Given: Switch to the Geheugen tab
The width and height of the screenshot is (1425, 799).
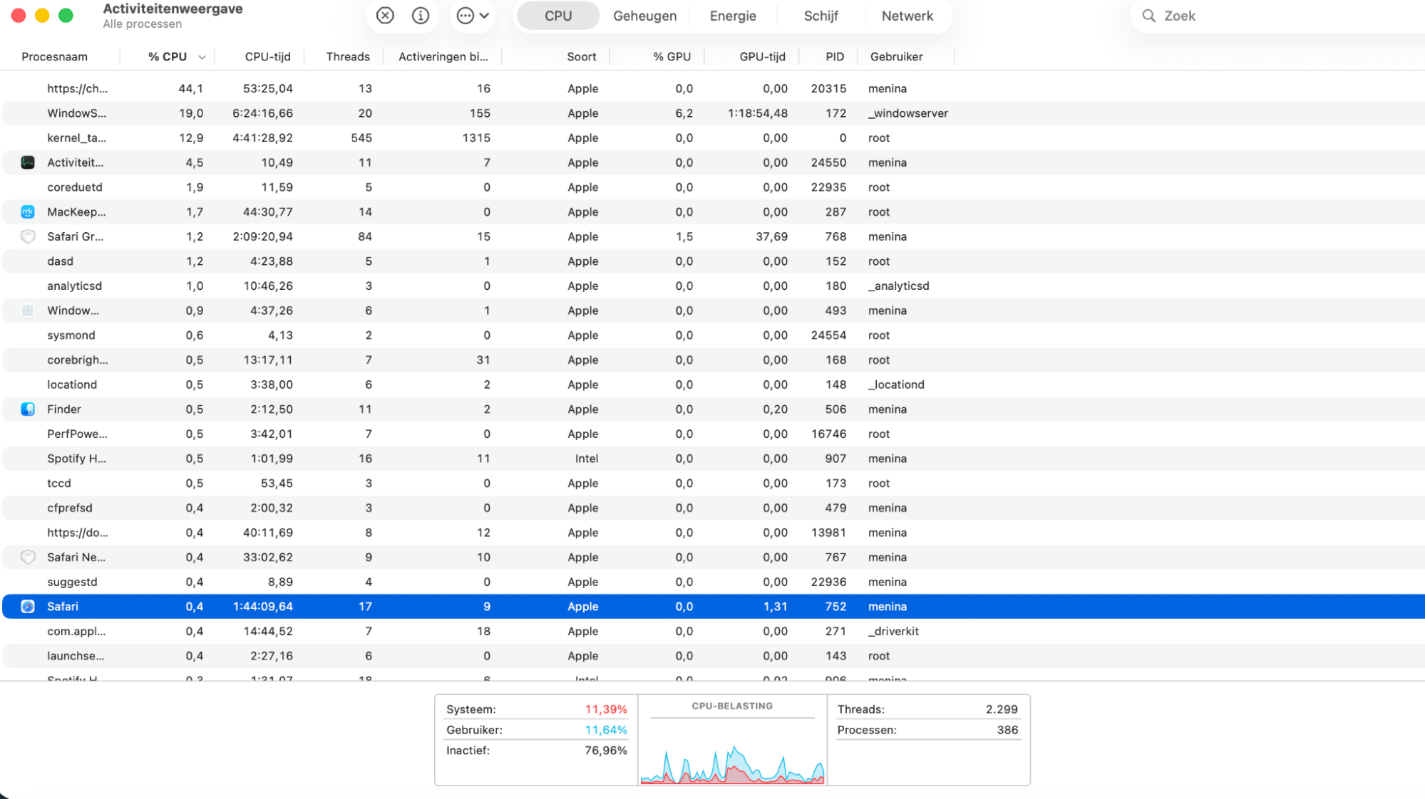Looking at the screenshot, I should coord(644,15).
